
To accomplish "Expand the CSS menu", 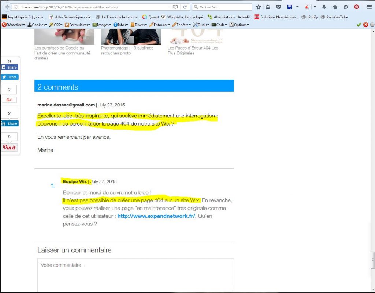I will (x=56, y=25).
